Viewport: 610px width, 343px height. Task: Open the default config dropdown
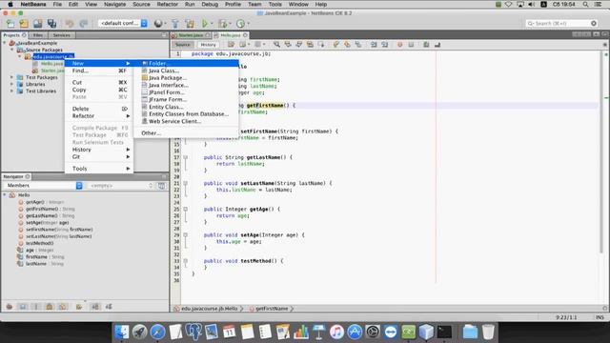123,23
